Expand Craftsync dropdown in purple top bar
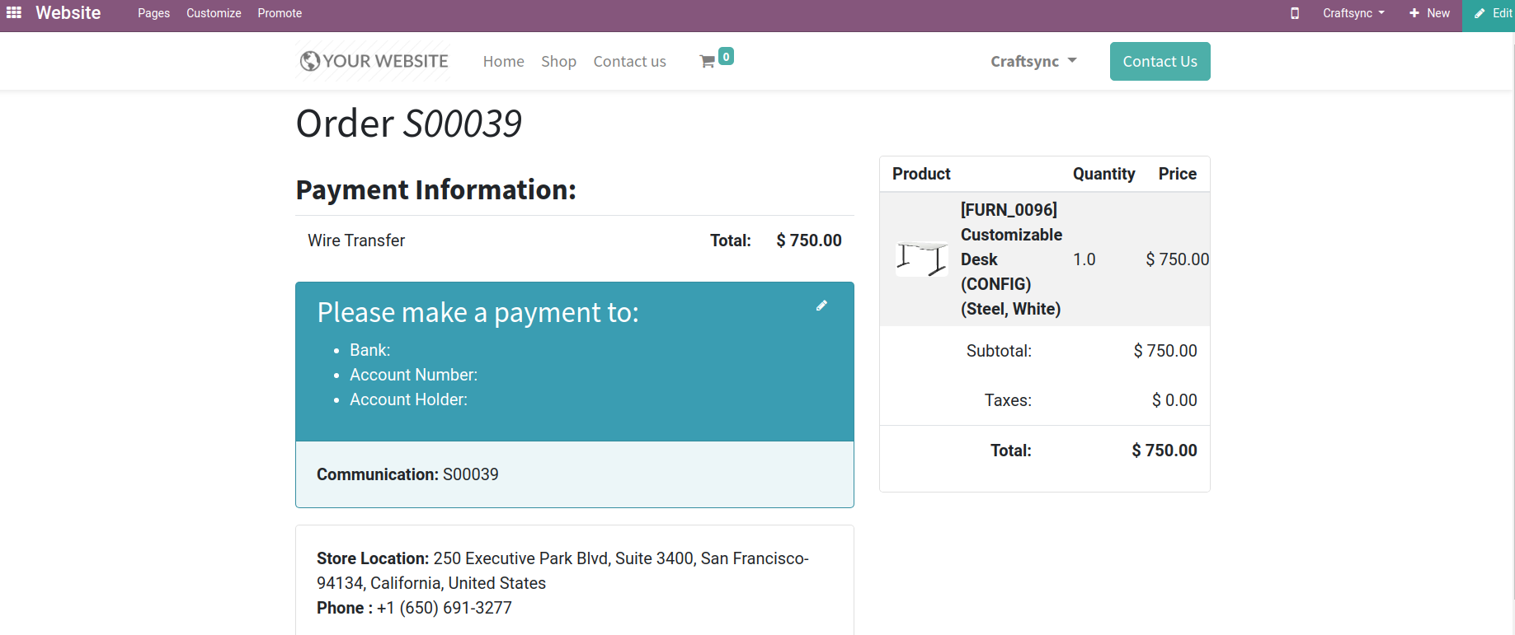The image size is (1515, 635). click(1353, 13)
